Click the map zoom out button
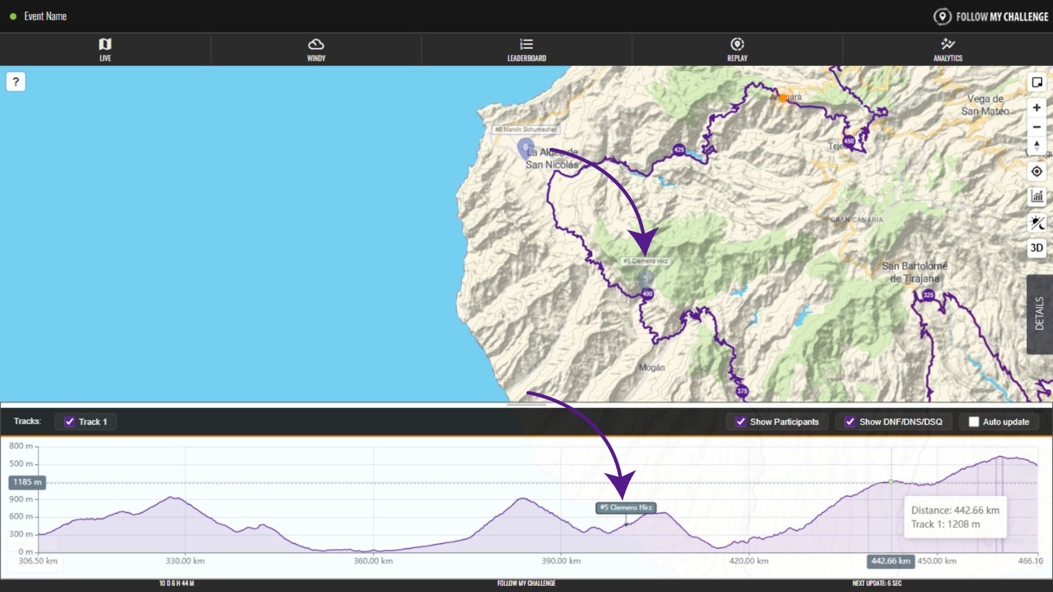Viewport: 1053px width, 592px height. (1037, 127)
